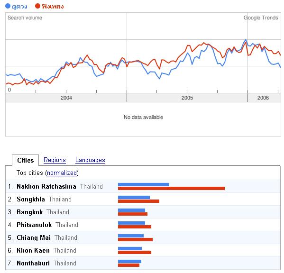Switch to the Regions tab

[55, 160]
